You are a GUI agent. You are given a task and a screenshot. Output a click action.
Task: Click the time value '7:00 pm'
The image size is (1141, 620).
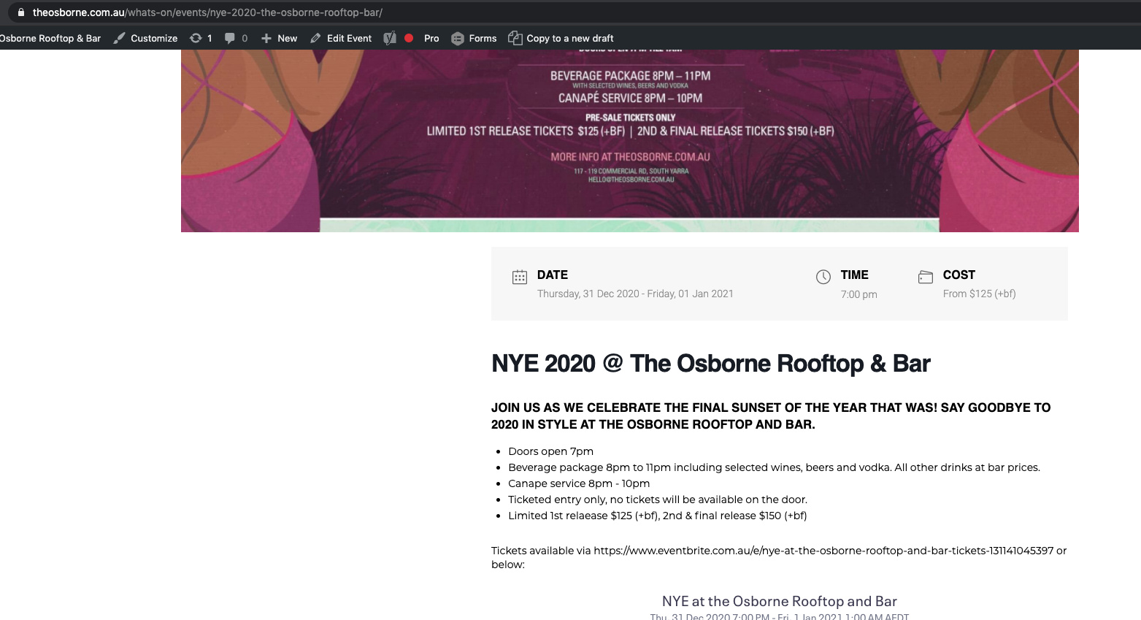(859, 294)
